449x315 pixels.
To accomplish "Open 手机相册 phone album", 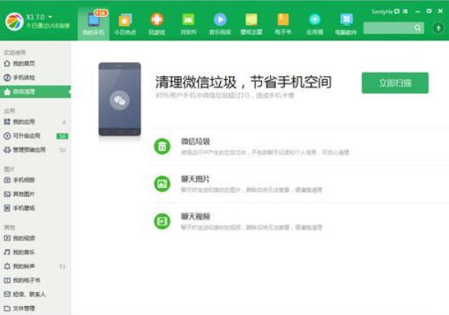I will click(36, 180).
